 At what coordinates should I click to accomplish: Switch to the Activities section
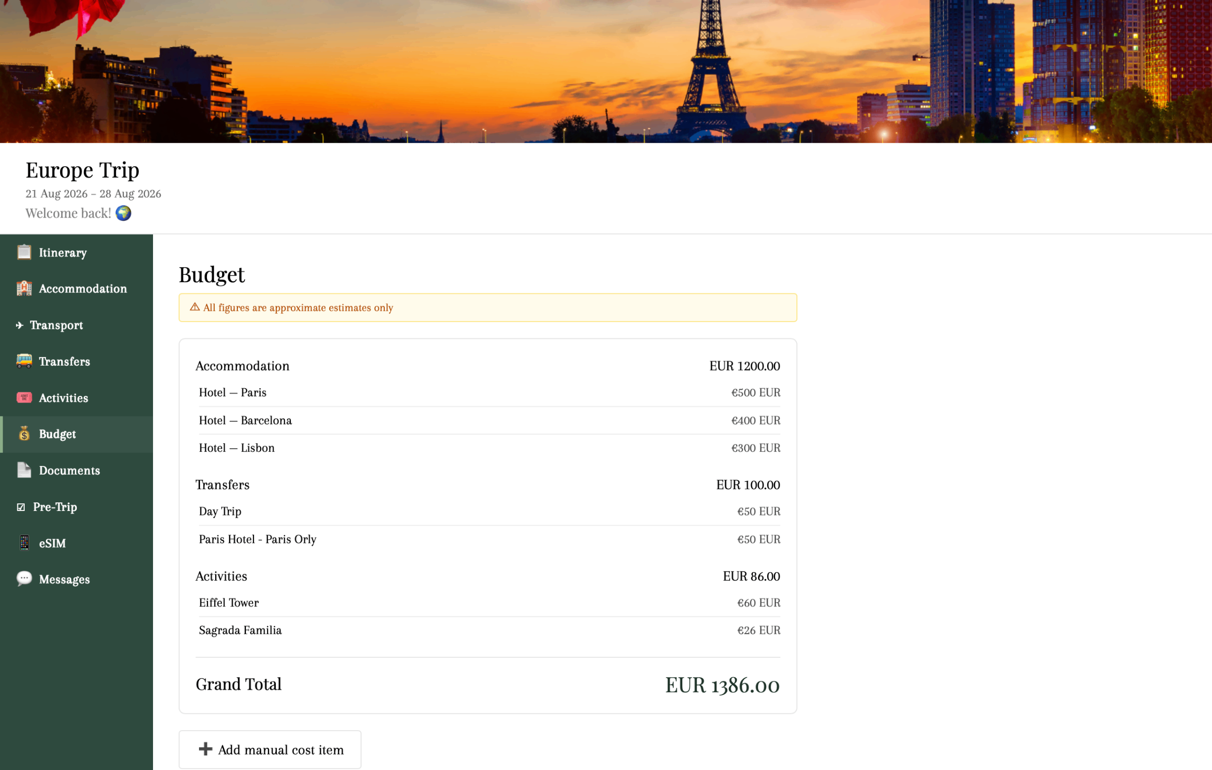click(77, 398)
